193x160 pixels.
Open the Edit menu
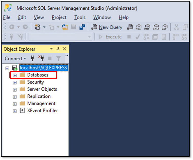(x=22, y=17)
